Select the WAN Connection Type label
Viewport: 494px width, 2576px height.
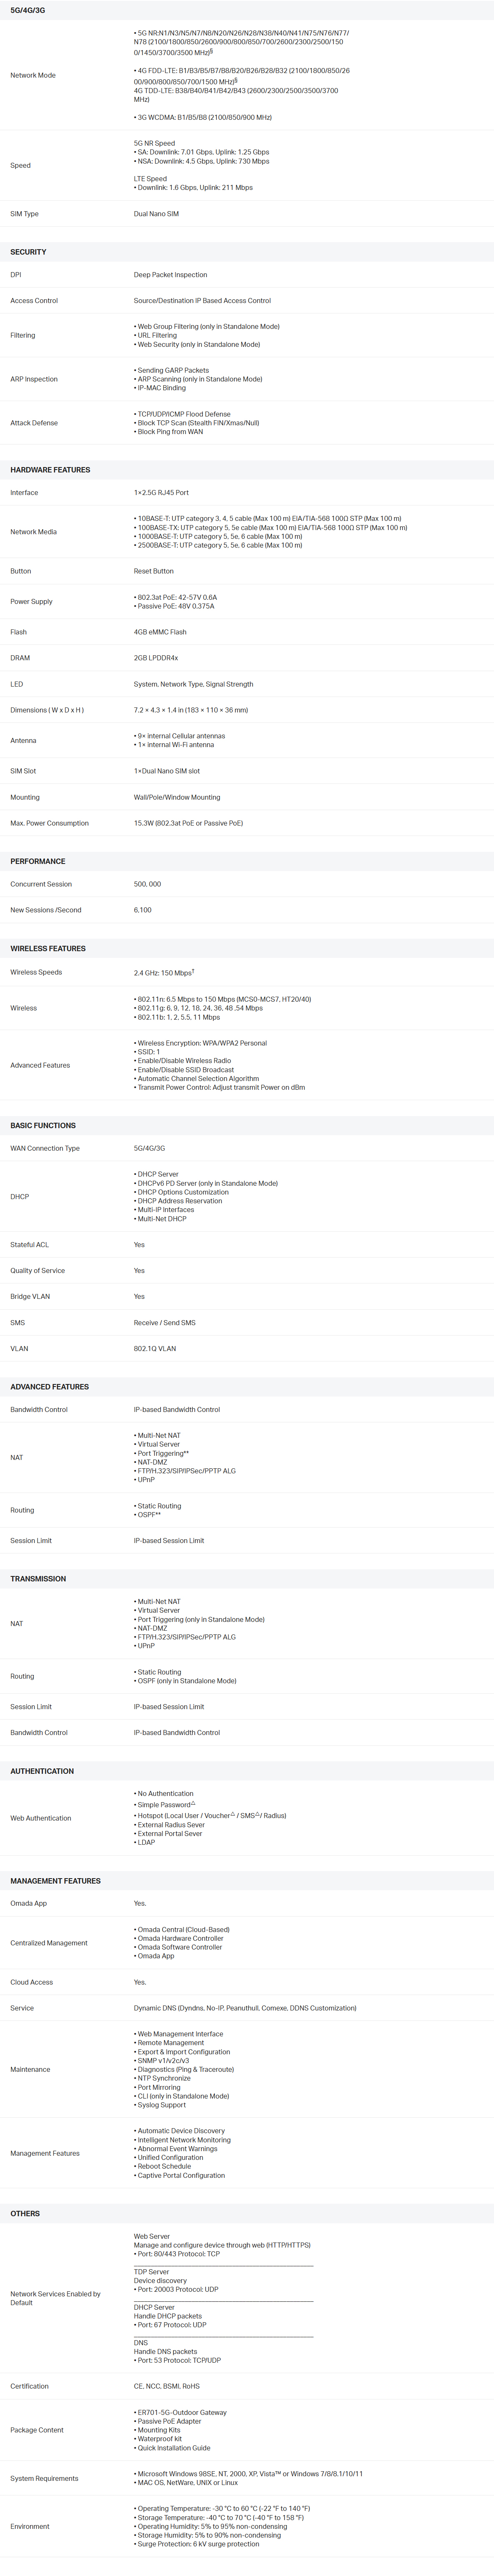pyautogui.click(x=45, y=1148)
